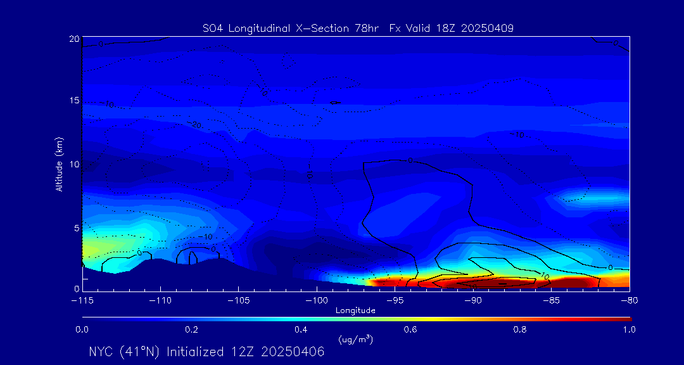
Task: Click the longitude tick label '-110'
Action: pyautogui.click(x=160, y=301)
